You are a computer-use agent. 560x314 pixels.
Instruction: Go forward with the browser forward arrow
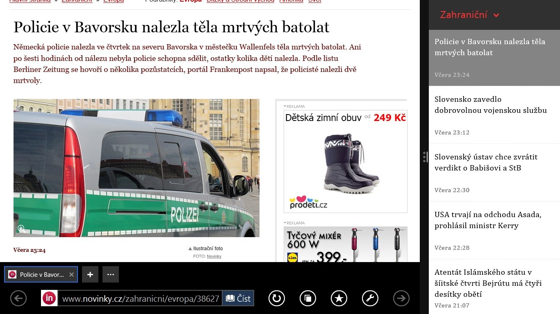pos(401,298)
